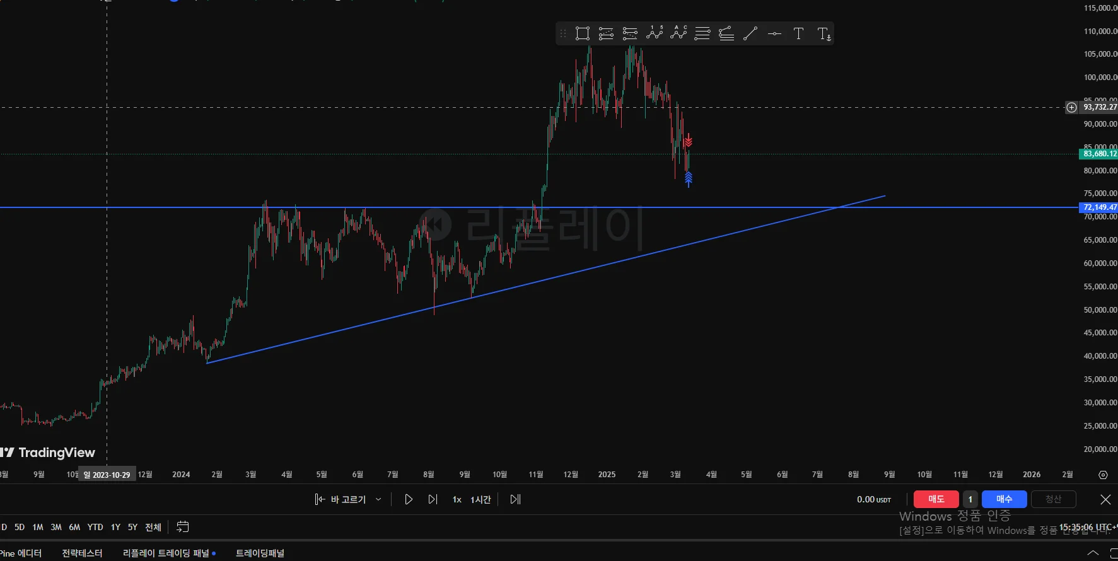Click the chart settings gear icon
The height and width of the screenshot is (561, 1118).
(1103, 475)
